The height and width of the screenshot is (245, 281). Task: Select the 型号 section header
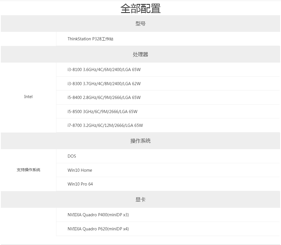(140, 23)
